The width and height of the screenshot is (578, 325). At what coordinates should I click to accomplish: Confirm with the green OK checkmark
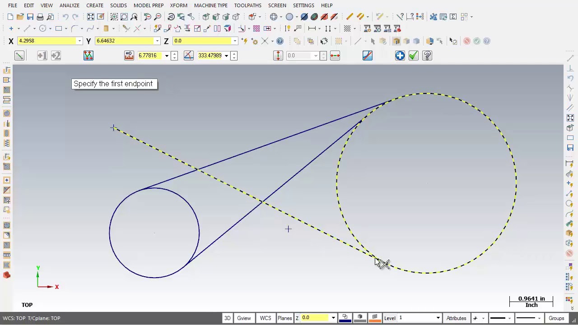point(414,56)
